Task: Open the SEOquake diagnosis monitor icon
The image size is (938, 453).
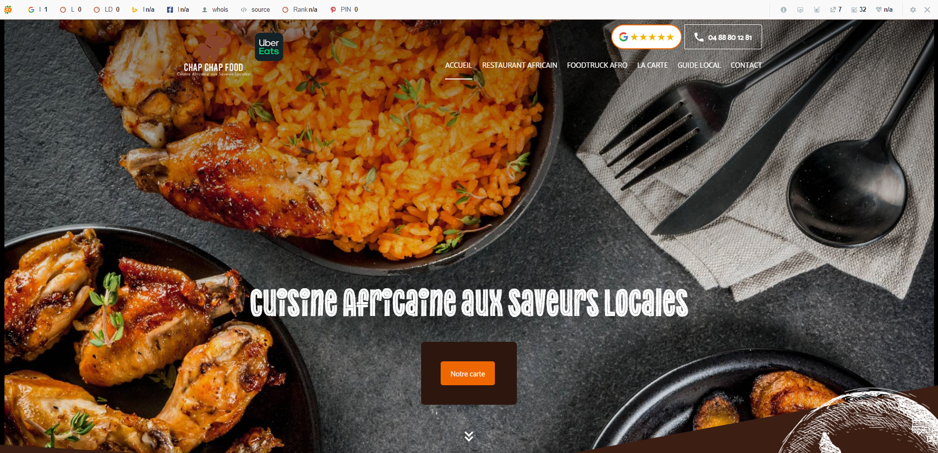Action: [x=800, y=10]
